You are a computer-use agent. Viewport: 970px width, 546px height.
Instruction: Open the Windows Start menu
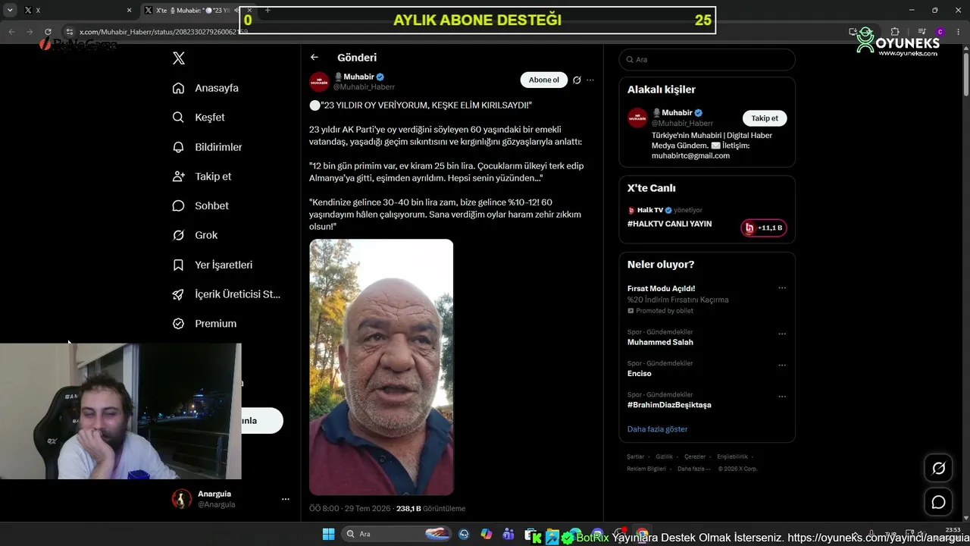pos(329,535)
